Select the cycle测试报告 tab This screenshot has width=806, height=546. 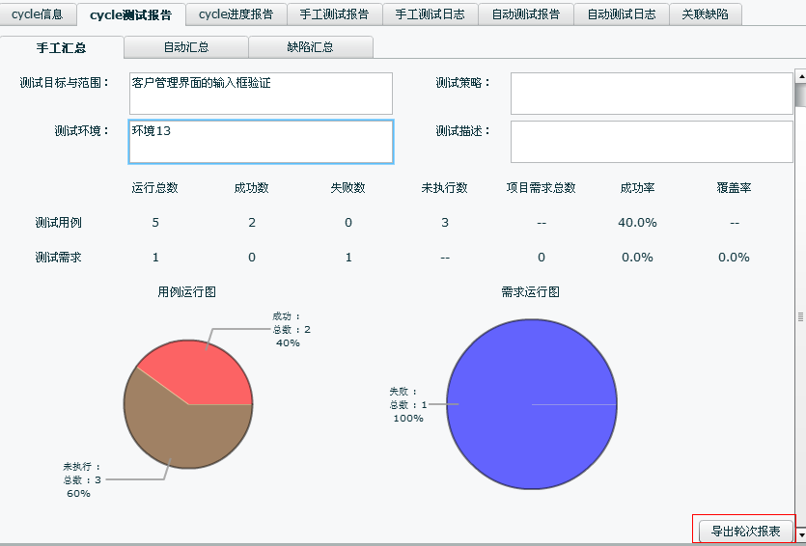[x=130, y=14]
